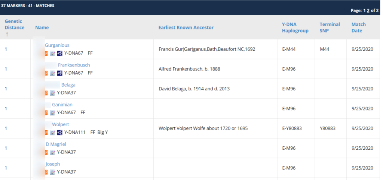
Task: Open orange profile icon for Wolpert
Action: [x=46, y=132]
